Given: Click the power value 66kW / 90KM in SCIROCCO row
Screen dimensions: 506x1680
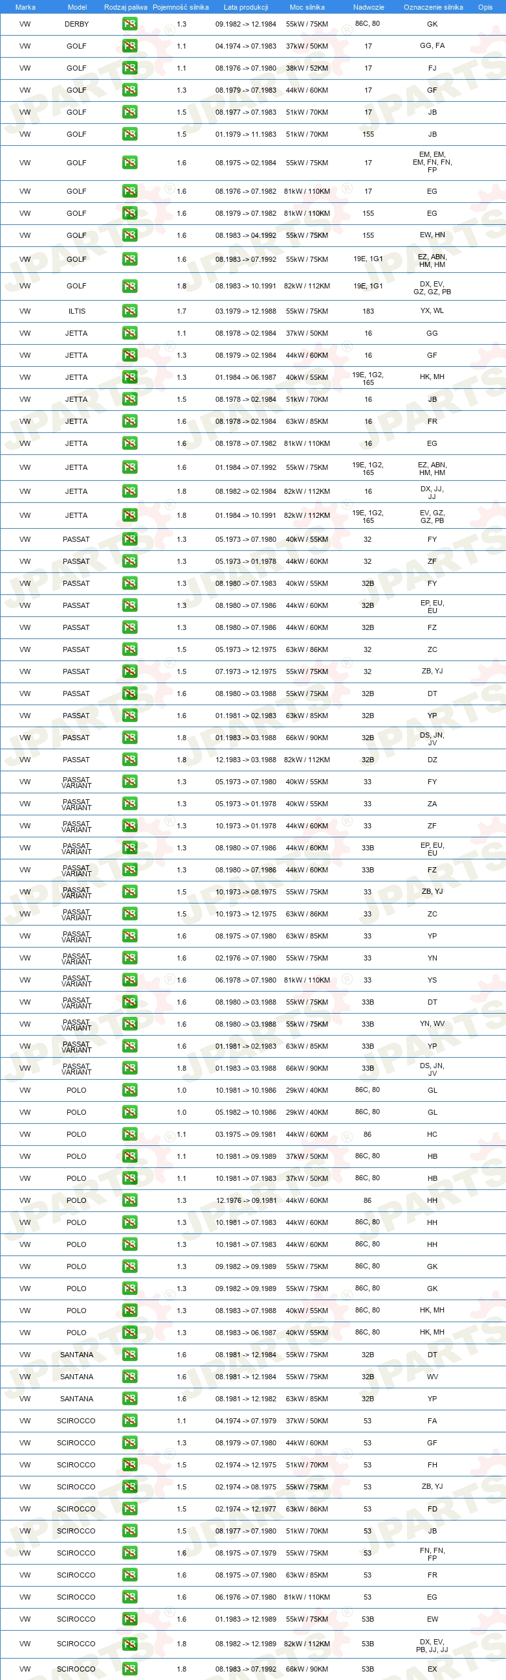Looking at the screenshot, I should 307,1670.
